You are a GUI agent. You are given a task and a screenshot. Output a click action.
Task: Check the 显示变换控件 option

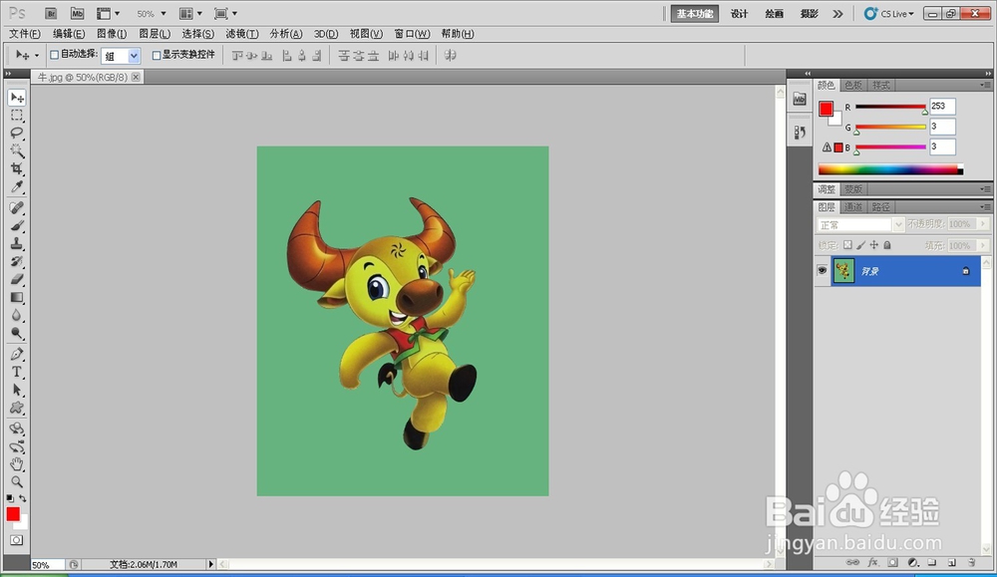(156, 55)
